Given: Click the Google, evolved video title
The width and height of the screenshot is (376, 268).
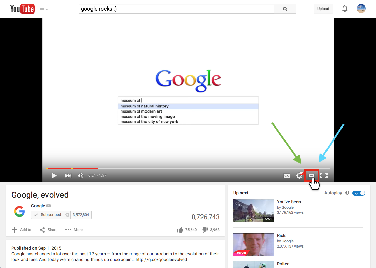Looking at the screenshot, I should (x=40, y=195).
